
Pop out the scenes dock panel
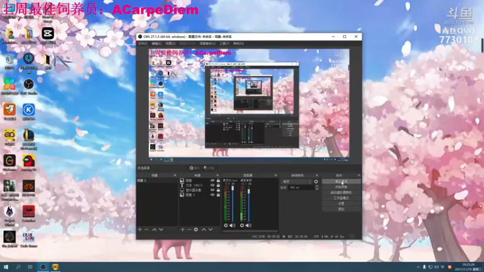[175, 175]
